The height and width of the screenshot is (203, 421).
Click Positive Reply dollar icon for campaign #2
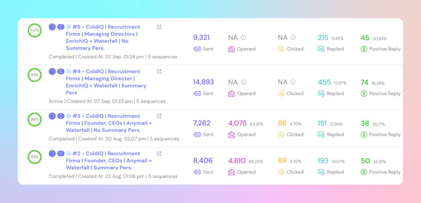pos(363,172)
